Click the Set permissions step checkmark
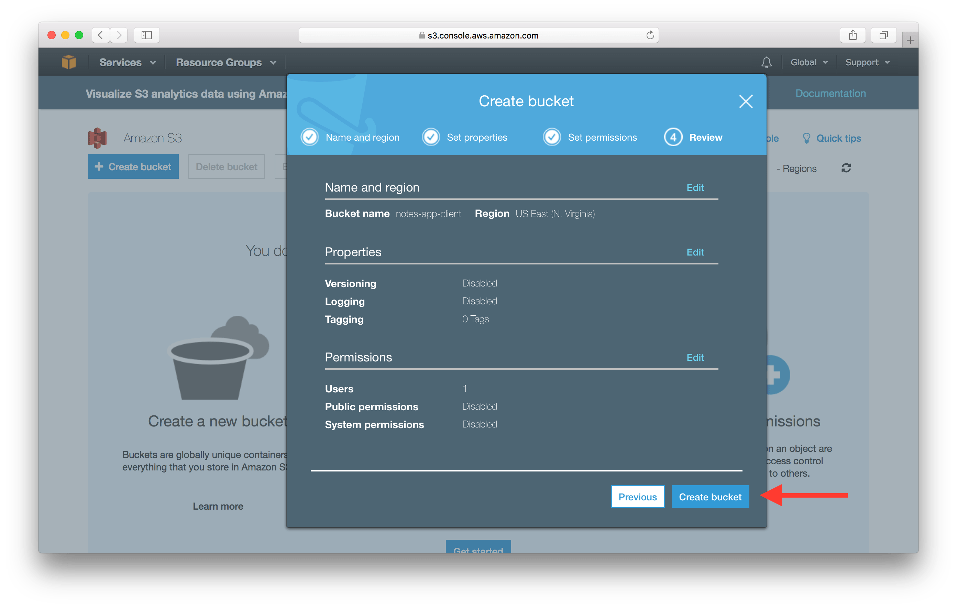This screenshot has width=957, height=608. (x=552, y=137)
